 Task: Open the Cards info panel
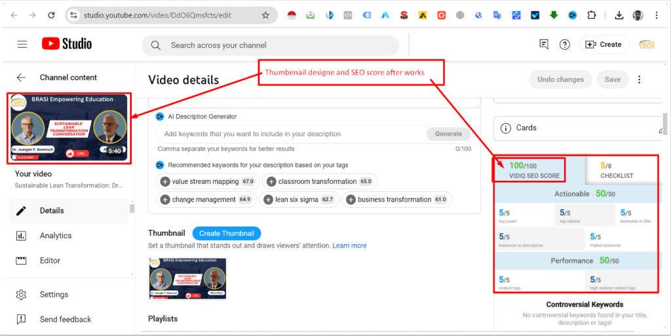[577, 128]
